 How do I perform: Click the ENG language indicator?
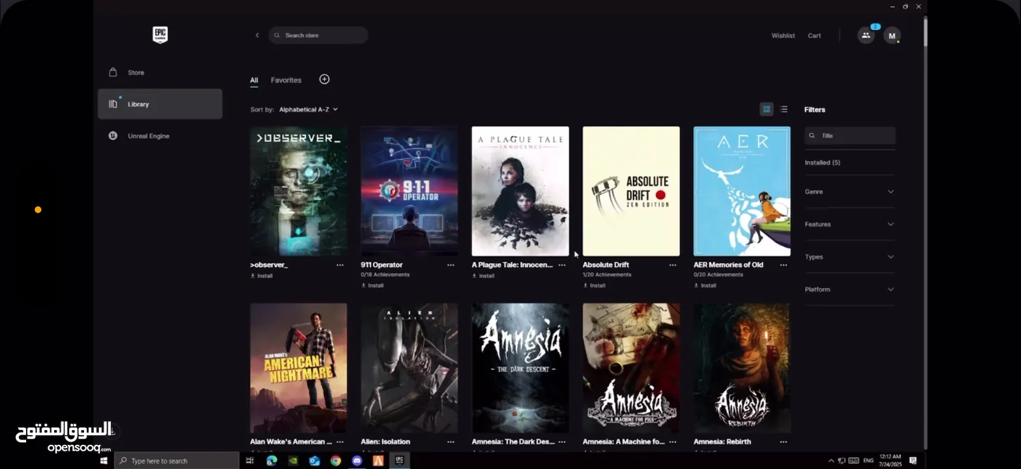868,461
